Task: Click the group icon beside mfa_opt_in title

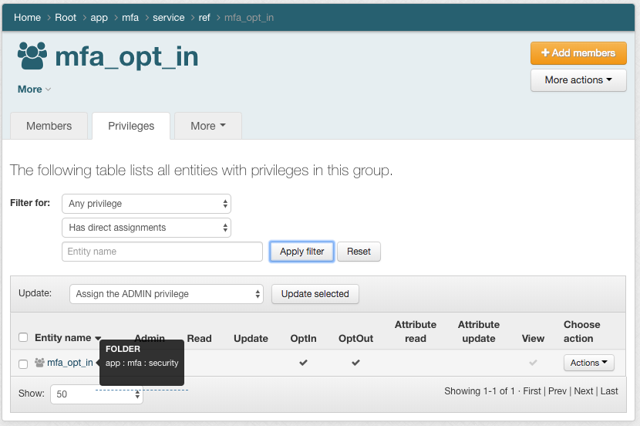Action: [x=32, y=56]
